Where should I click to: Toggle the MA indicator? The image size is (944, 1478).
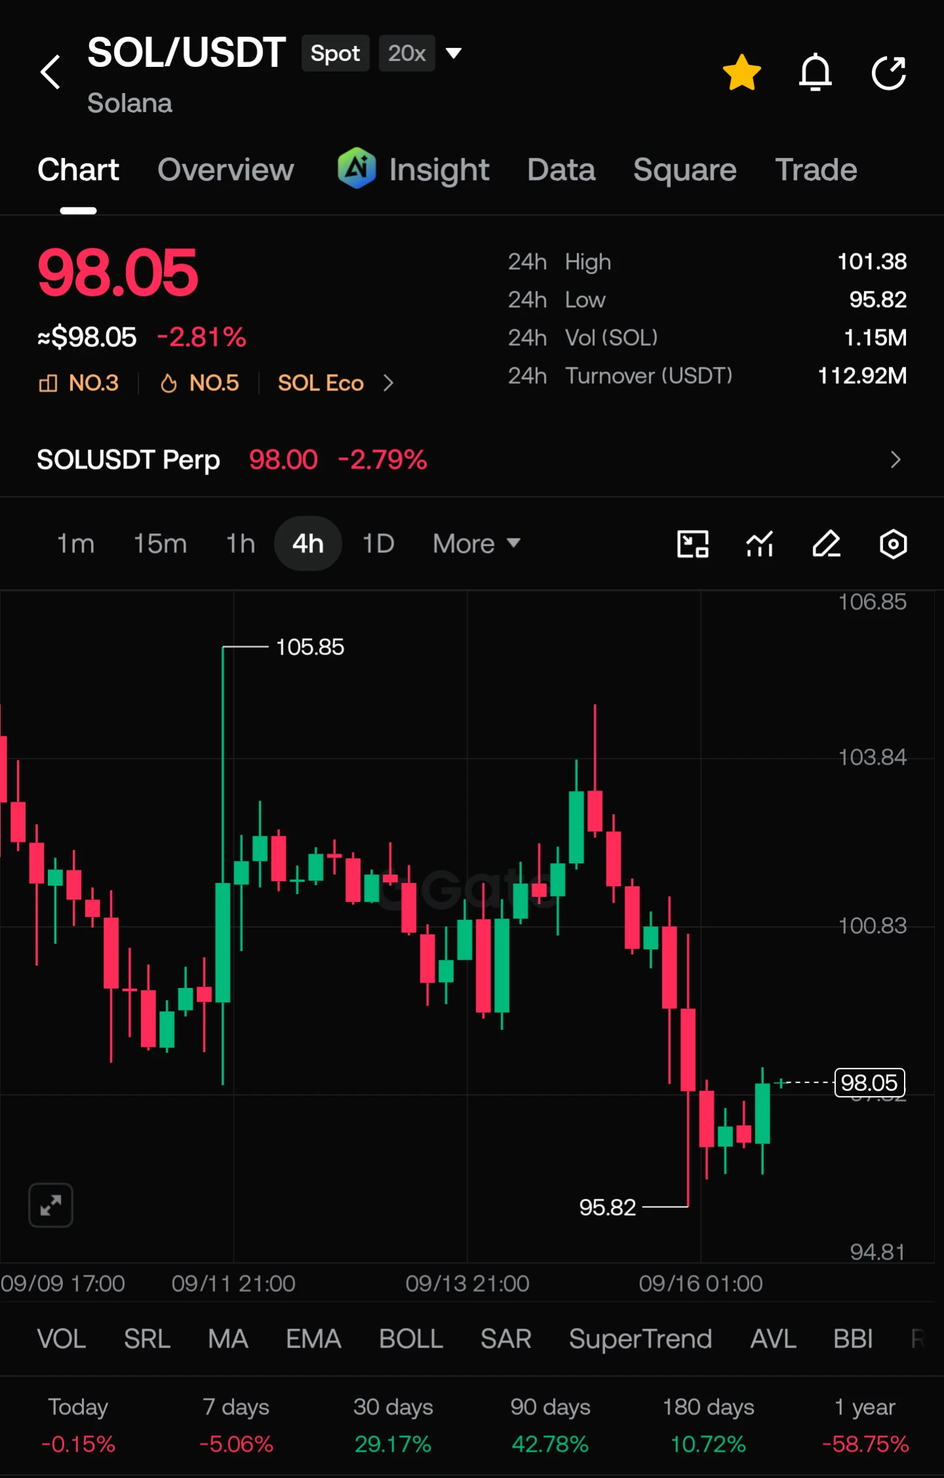click(228, 1339)
